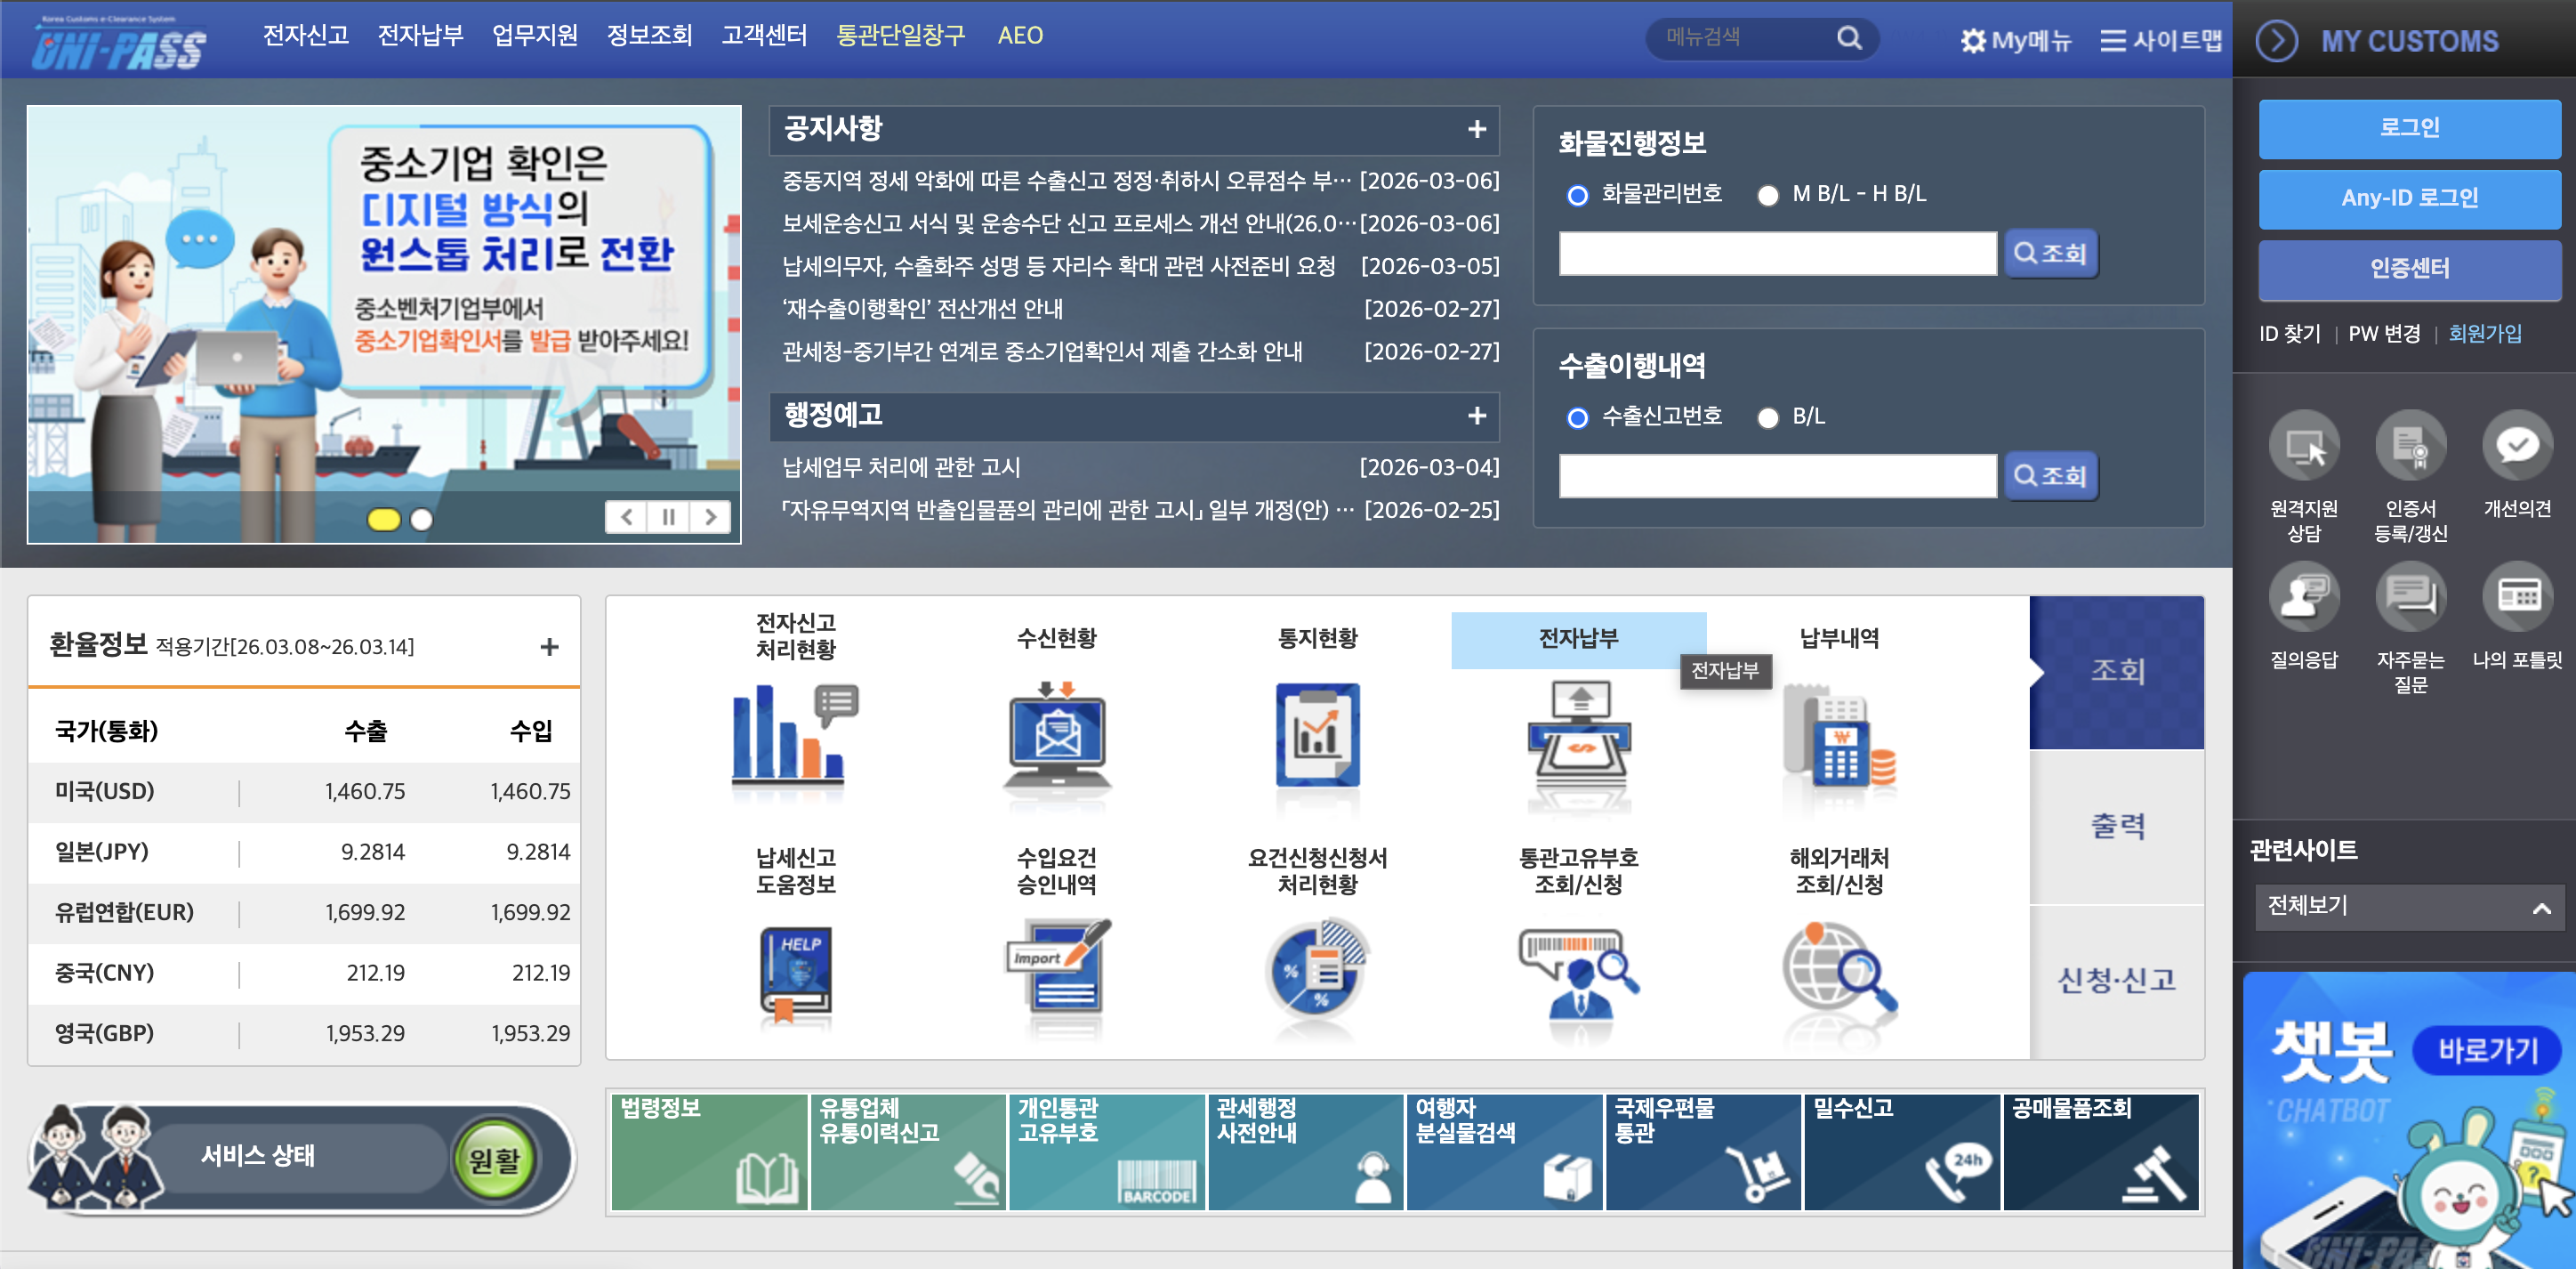Open the 원격지원 상담 icon in sidebar

2303,447
